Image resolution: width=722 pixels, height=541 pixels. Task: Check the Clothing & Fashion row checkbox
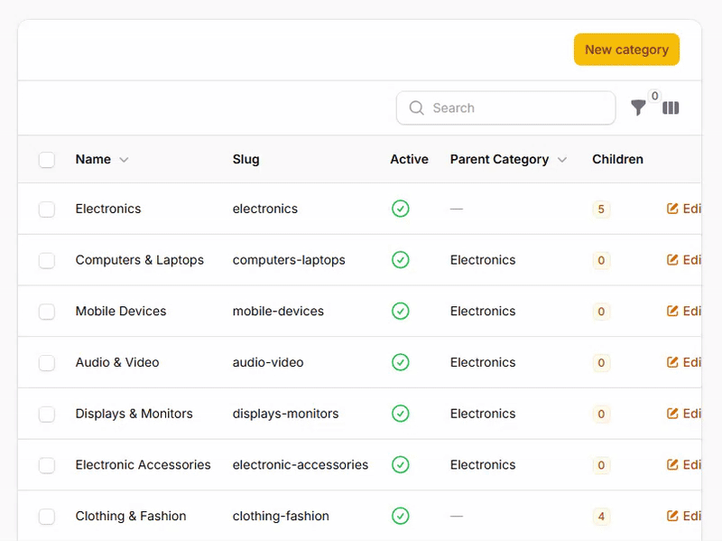pos(47,516)
